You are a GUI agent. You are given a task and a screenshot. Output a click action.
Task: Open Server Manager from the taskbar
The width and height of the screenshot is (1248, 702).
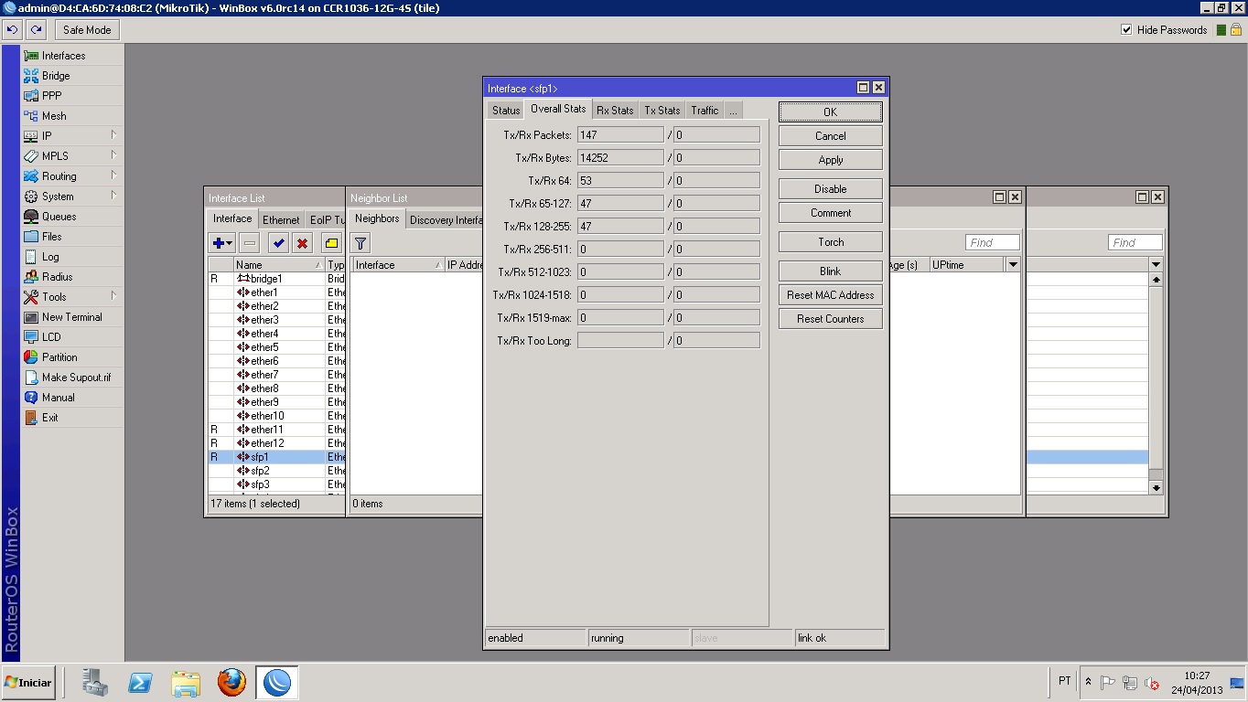click(x=94, y=682)
